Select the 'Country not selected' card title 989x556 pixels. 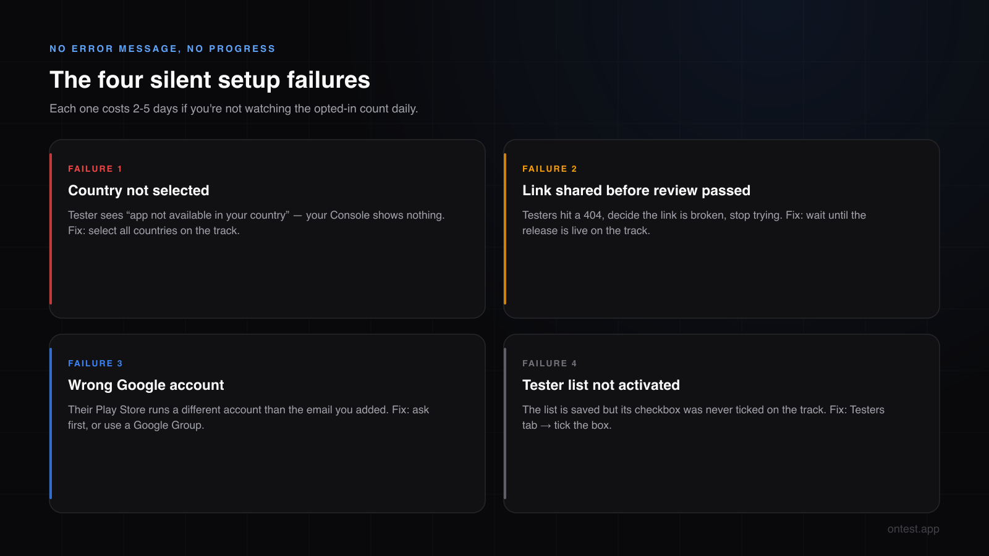[138, 190]
